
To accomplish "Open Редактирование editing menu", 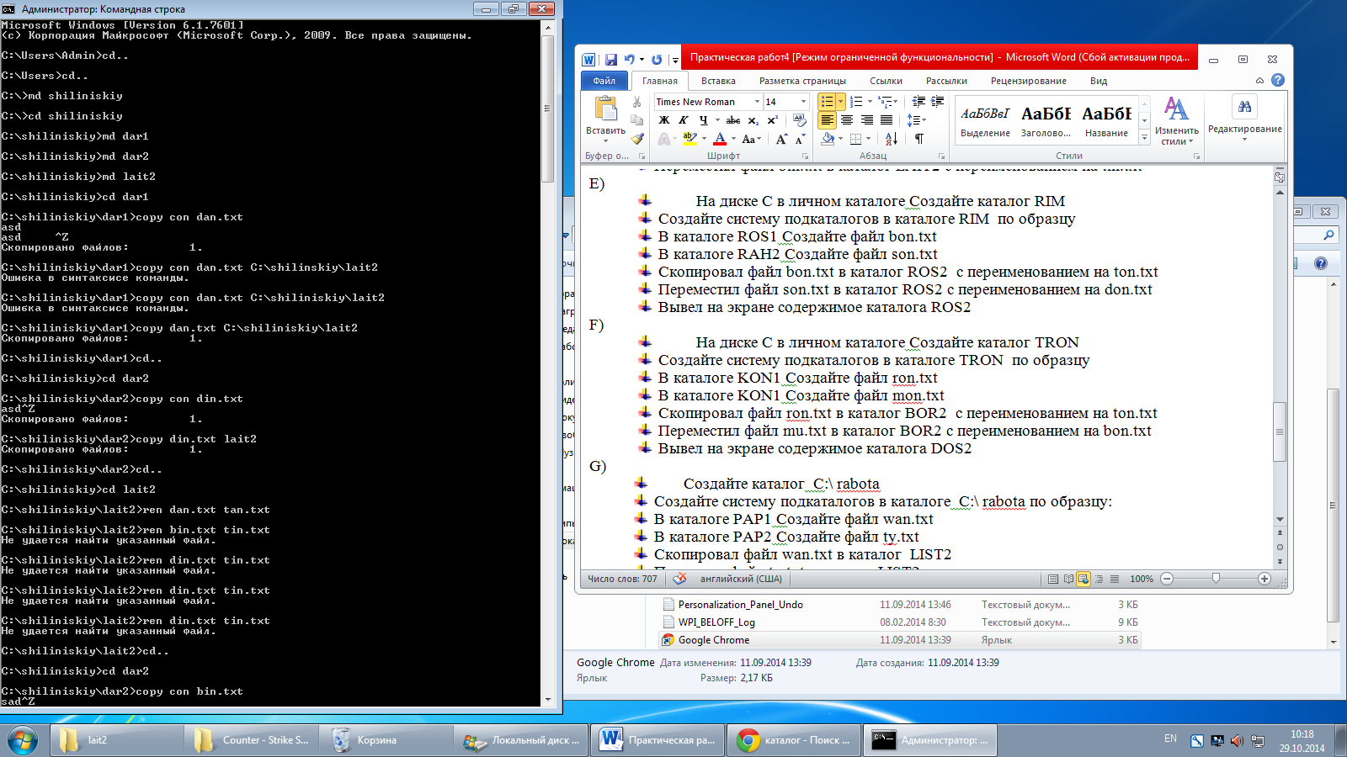I will 1244,117.
